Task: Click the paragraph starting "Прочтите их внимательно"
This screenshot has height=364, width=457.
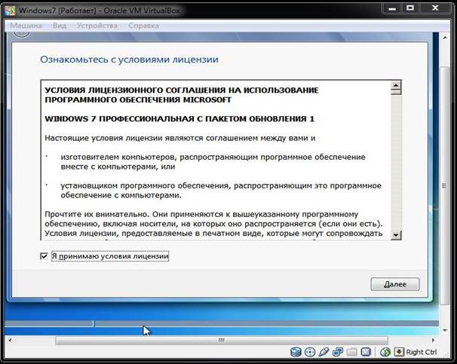Action: (x=213, y=224)
